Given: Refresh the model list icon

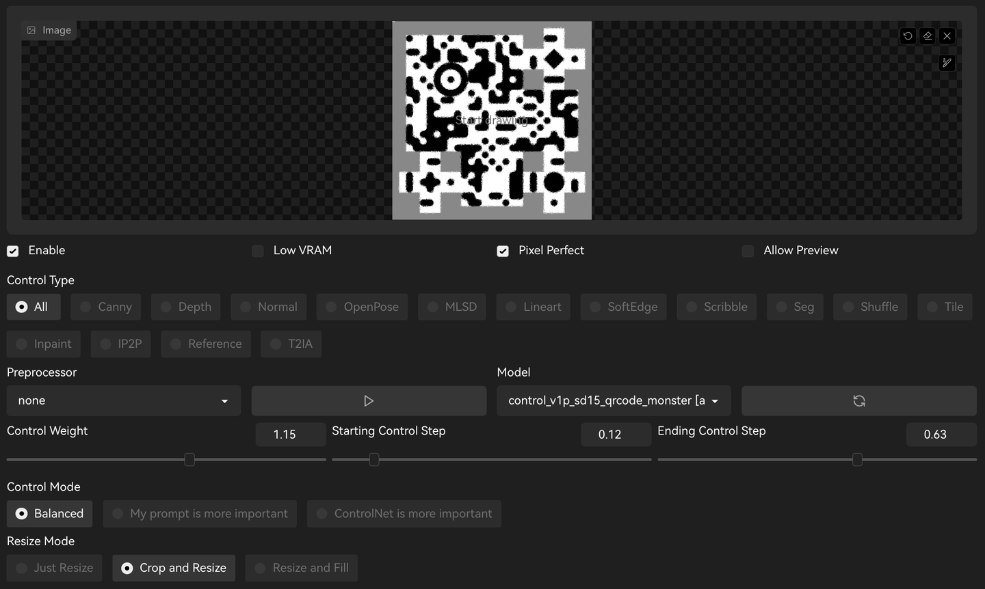Looking at the screenshot, I should [859, 401].
